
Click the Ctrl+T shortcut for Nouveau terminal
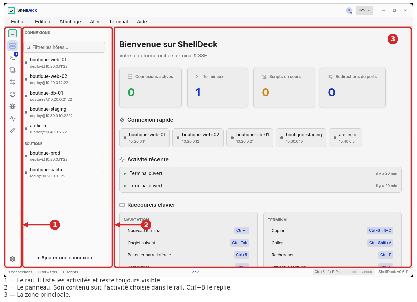[242, 230]
